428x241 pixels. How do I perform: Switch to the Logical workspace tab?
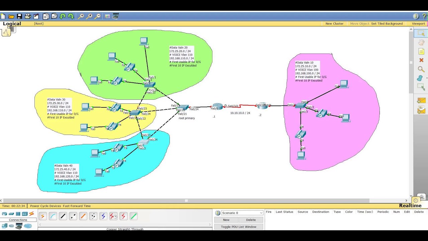pyautogui.click(x=12, y=24)
